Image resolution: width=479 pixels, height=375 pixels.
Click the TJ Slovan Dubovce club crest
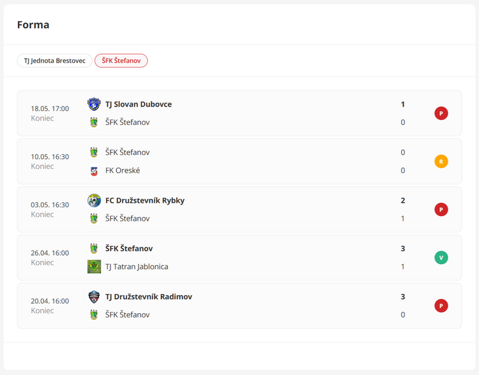pos(94,104)
